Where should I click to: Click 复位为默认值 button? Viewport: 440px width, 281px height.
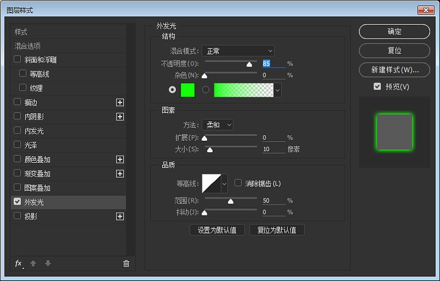coord(277,230)
